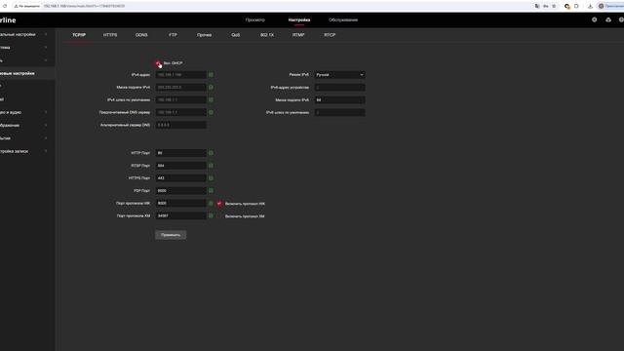Open the browser extensions icon
Image resolution: width=624 pixels, height=351 pixels.
coord(576,6)
